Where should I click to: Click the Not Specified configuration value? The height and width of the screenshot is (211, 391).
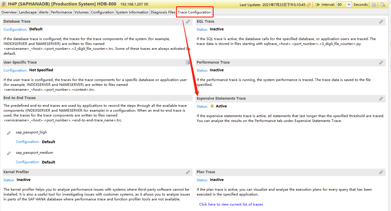click(x=41, y=70)
